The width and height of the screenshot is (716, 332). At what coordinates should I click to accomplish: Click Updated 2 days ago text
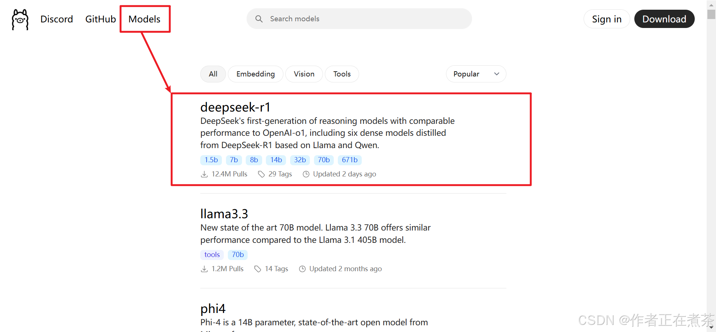[x=345, y=174]
